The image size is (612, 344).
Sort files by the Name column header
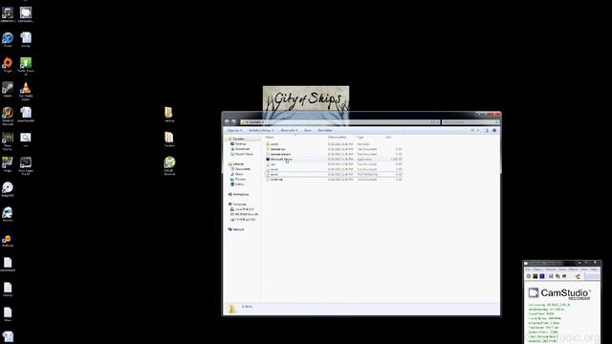click(270, 138)
